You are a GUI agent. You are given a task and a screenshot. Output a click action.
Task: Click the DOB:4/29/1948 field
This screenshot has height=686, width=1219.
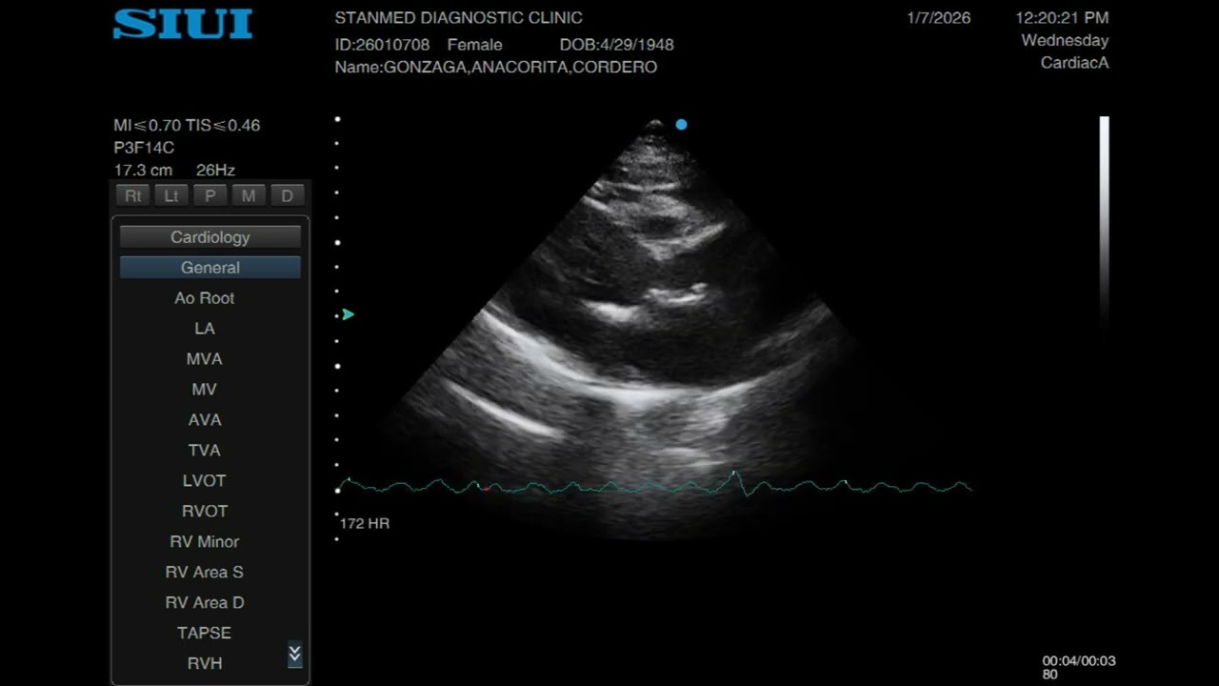pyautogui.click(x=617, y=45)
